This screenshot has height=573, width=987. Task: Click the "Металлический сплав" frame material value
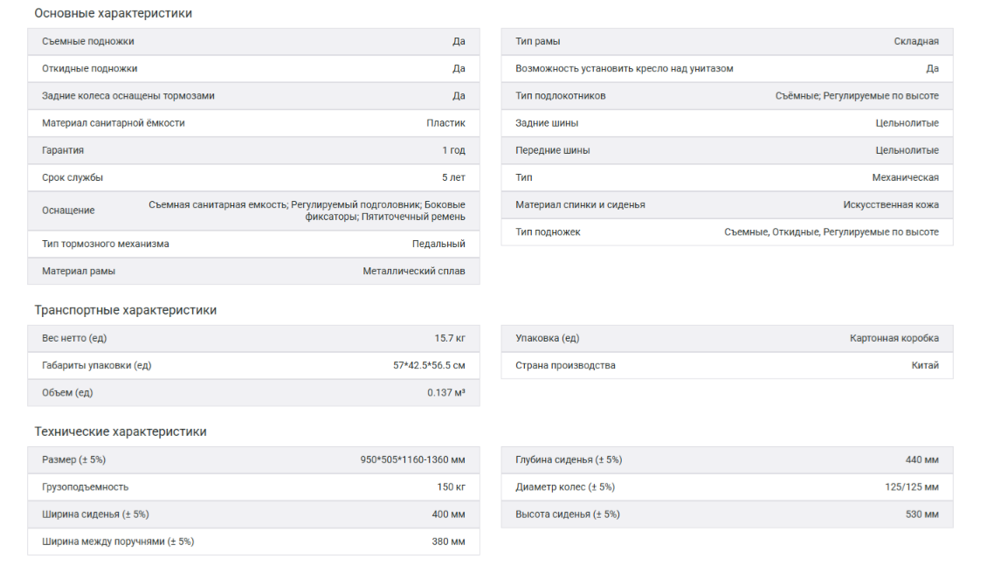pyautogui.click(x=414, y=271)
